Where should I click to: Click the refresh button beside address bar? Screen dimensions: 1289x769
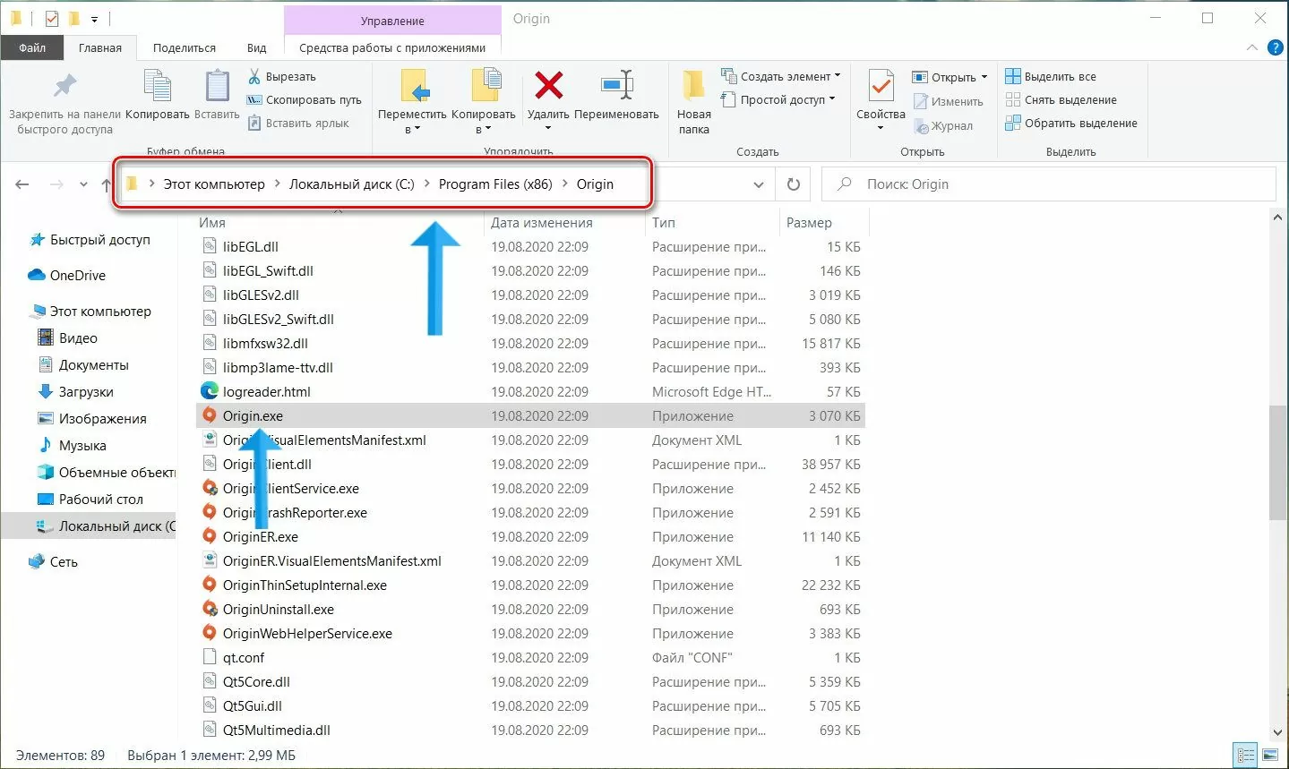pyautogui.click(x=793, y=184)
